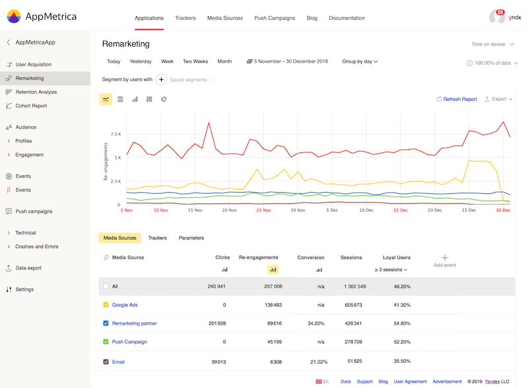Open beta Events section

point(23,190)
